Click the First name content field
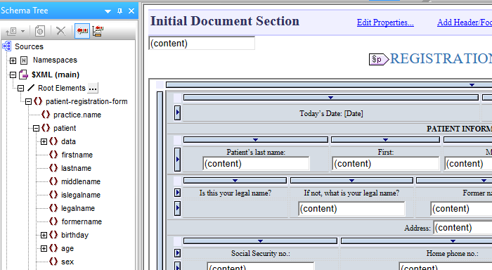Image resolution: width=492 pixels, height=270 pixels. 386,164
